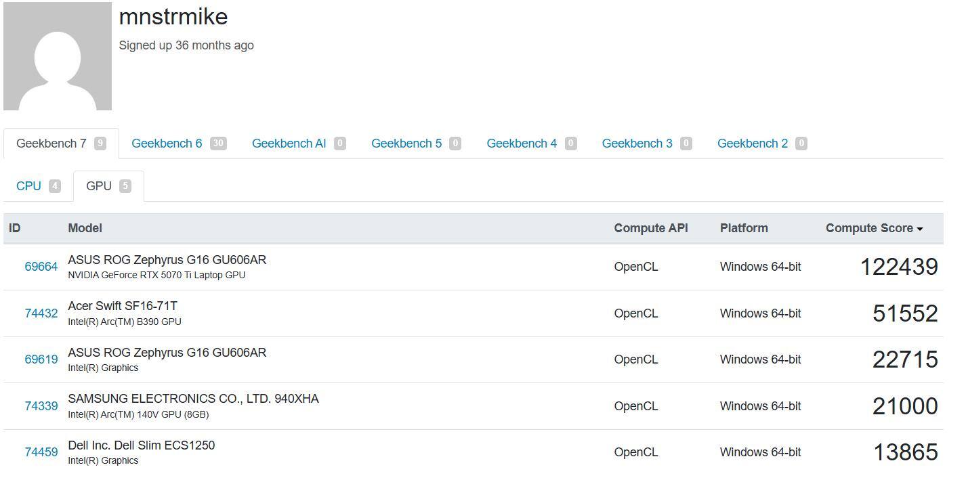Switch to the Geekbench 6 tab
Viewport: 966px width, 482px height.
point(179,144)
